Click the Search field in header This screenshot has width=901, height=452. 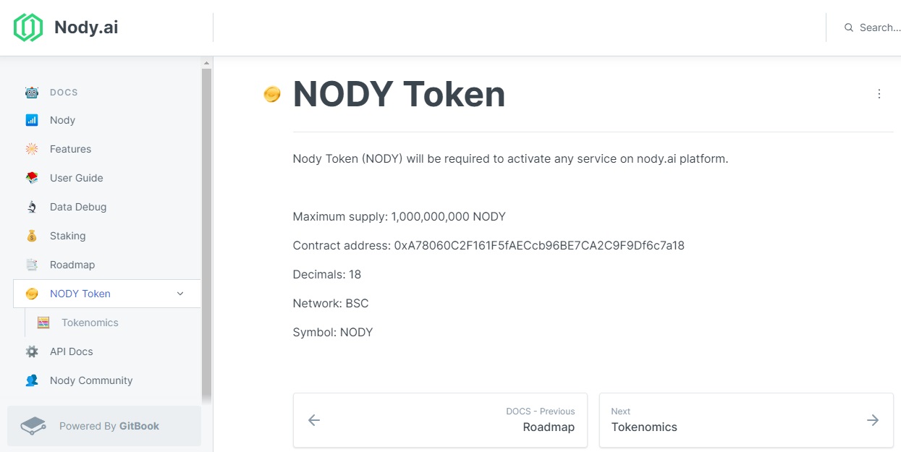[x=872, y=27]
